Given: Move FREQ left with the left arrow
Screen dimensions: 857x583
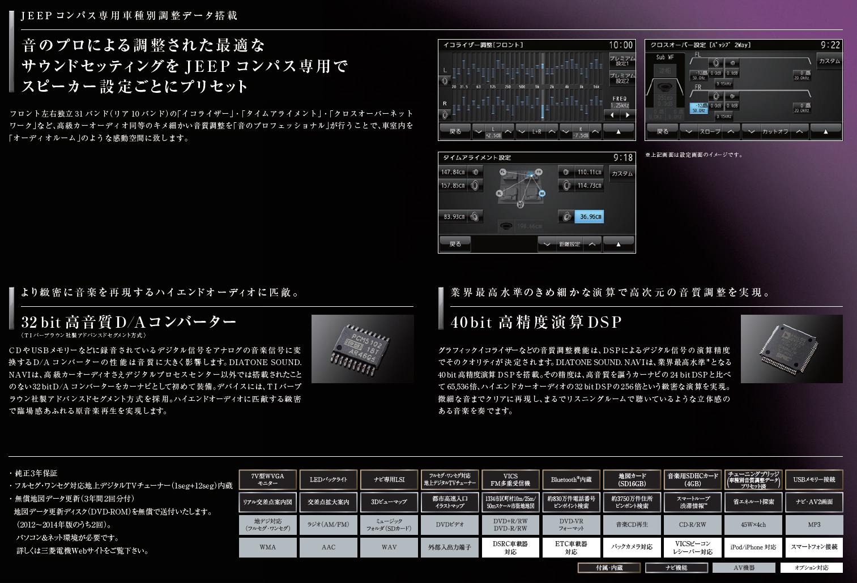Looking at the screenshot, I should [x=612, y=115].
